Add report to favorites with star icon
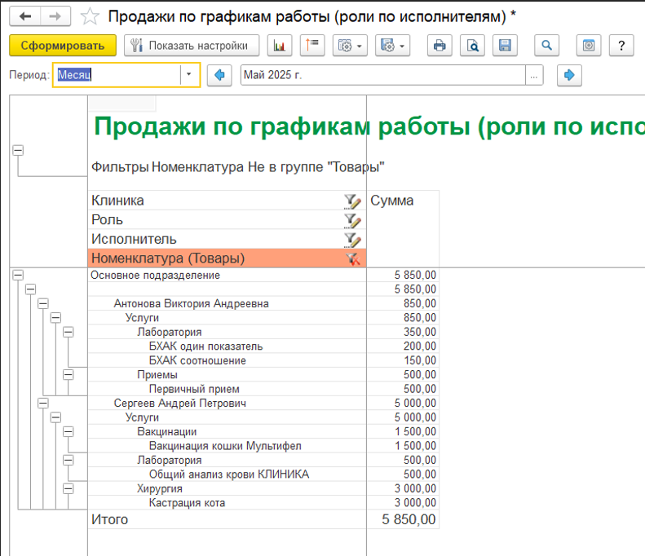The width and height of the screenshot is (645, 556). (x=90, y=17)
